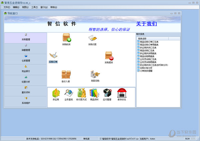Select 系统维护 in the left sidebar

point(26,101)
